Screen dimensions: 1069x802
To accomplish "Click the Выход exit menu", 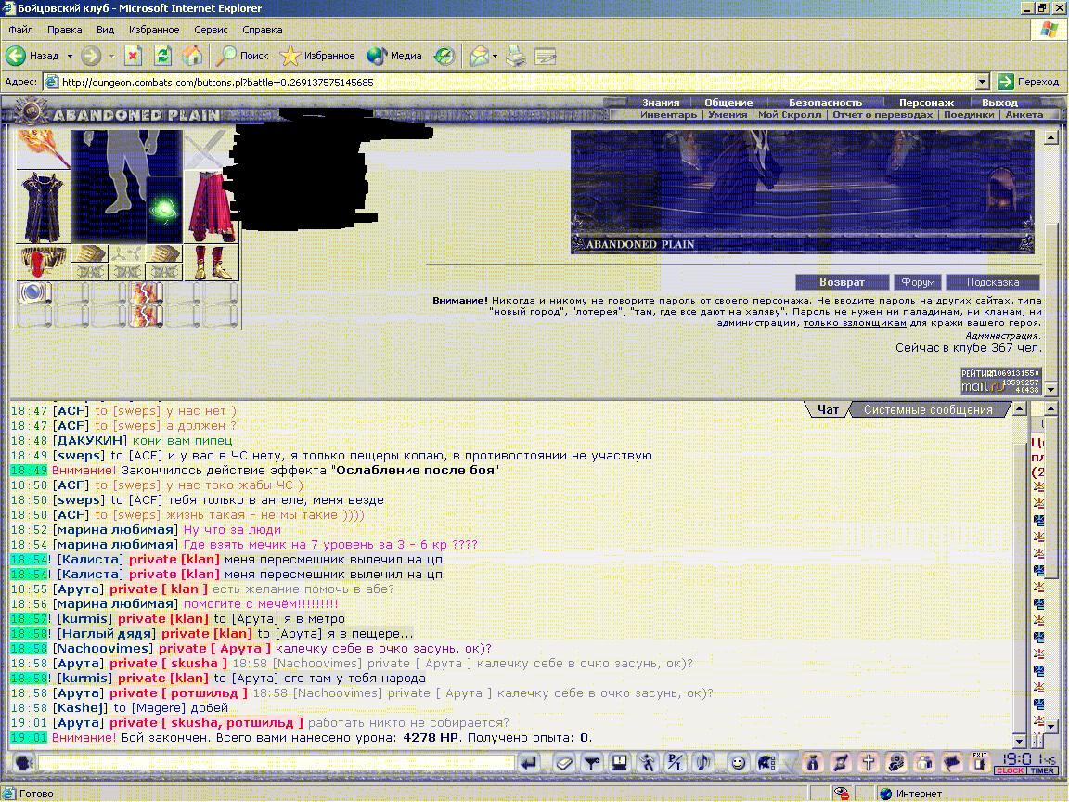I will 999,102.
